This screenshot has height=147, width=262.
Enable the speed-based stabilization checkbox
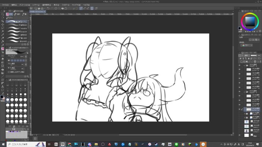9,72
